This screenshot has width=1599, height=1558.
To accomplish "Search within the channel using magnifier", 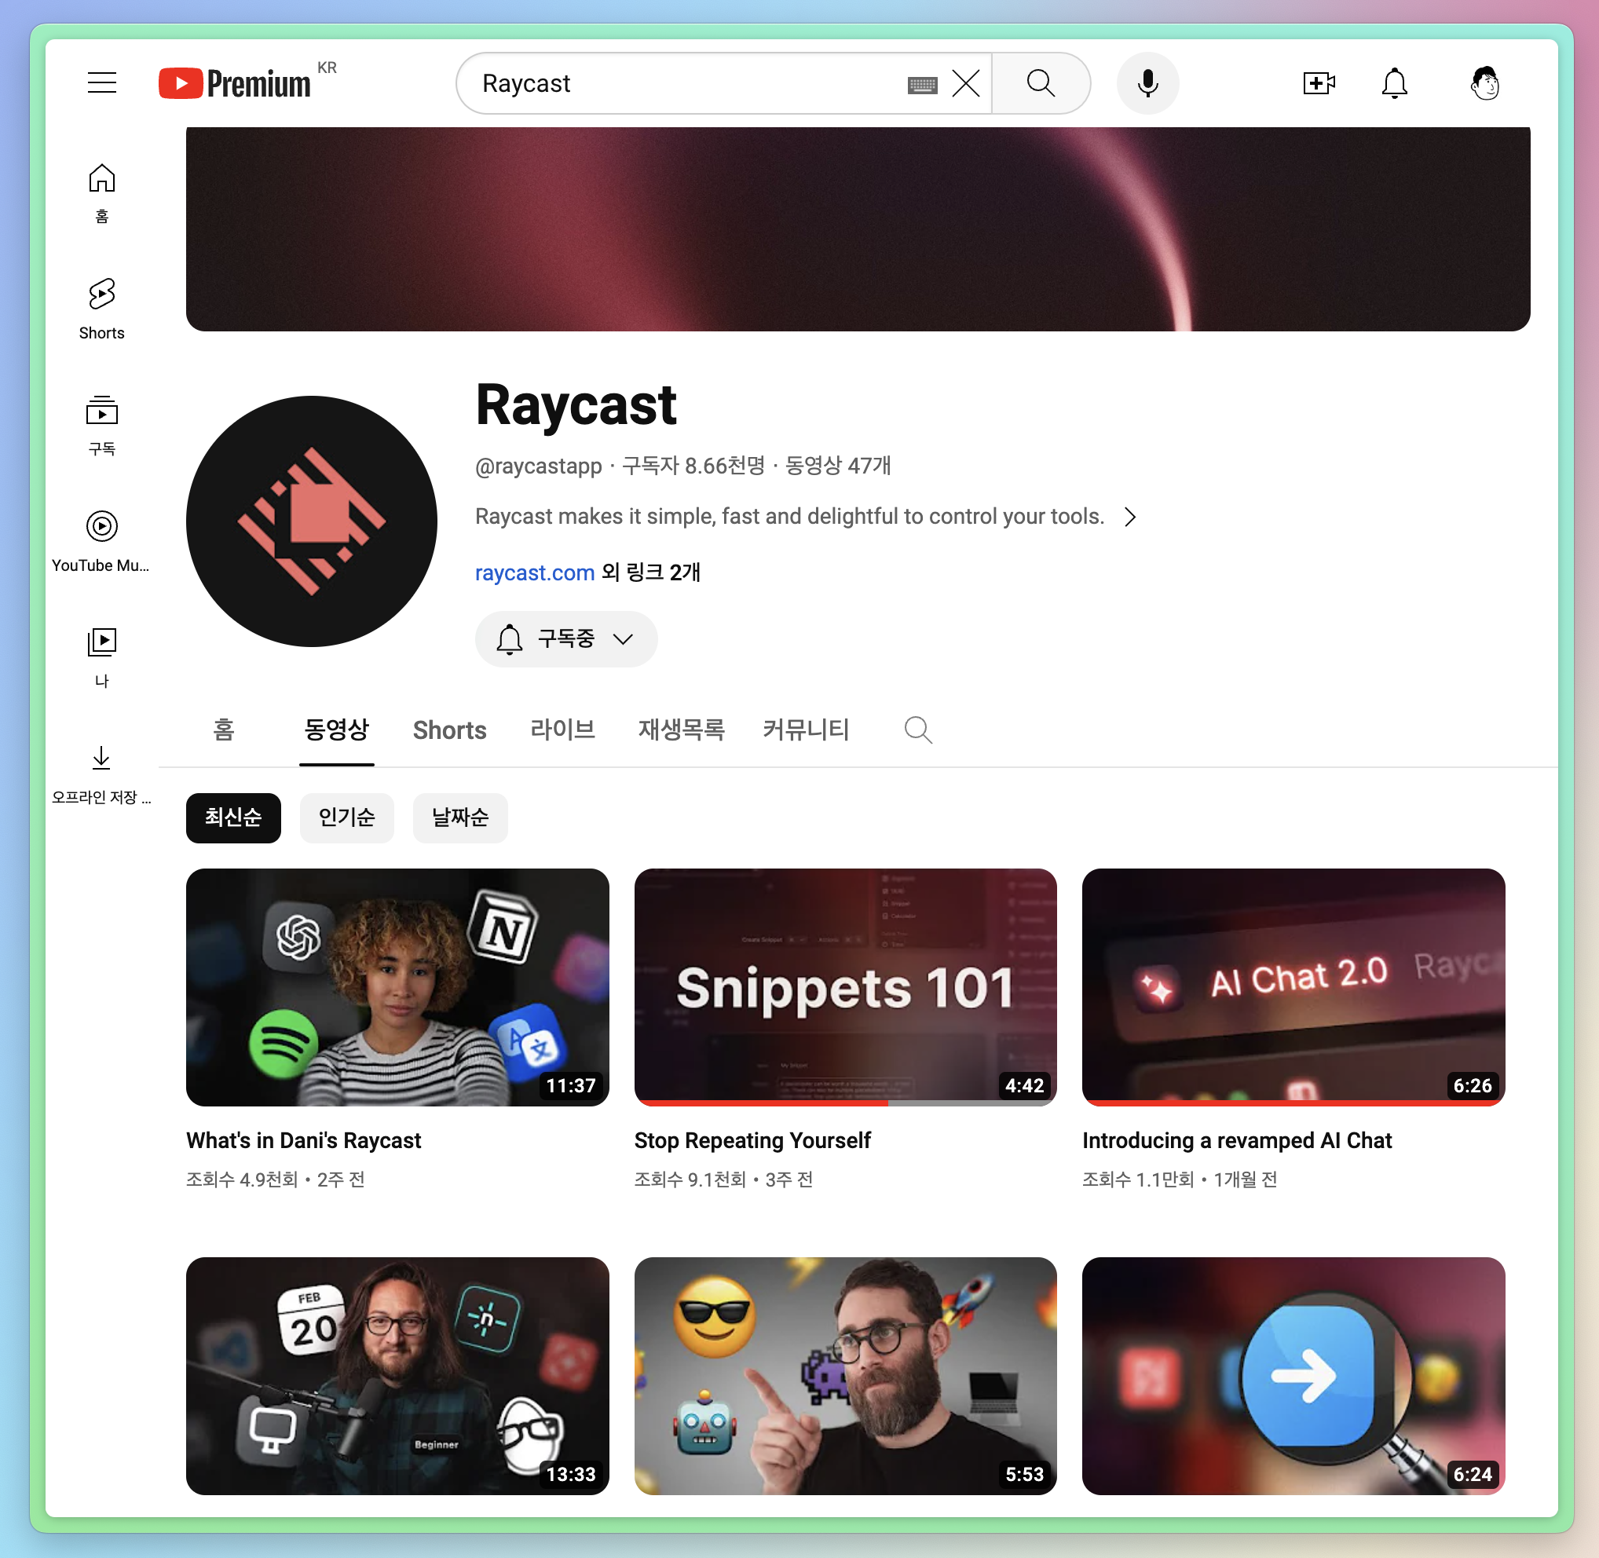I will [x=918, y=729].
